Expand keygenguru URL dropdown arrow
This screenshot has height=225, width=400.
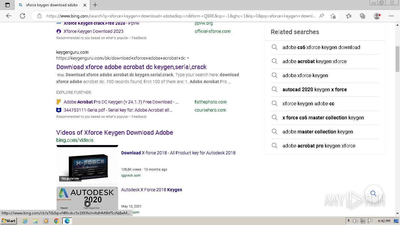pos(188,58)
